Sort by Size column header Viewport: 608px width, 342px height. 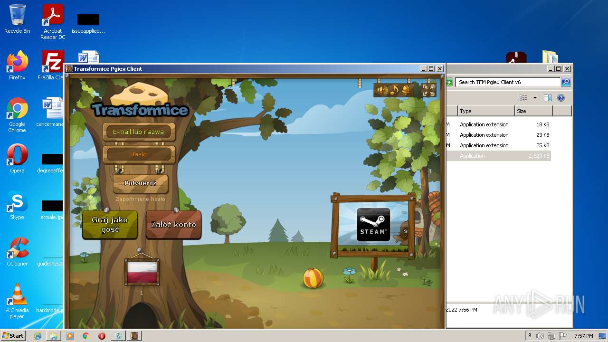coord(533,111)
